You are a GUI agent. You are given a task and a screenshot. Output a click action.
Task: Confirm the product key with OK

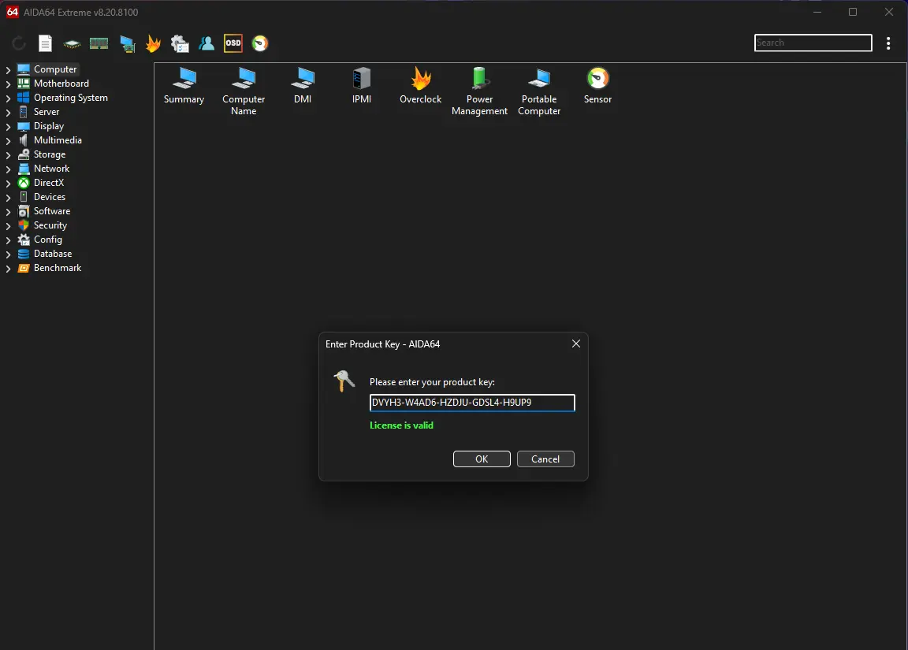[482, 459]
